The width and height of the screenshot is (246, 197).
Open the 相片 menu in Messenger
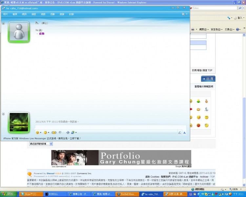tap(6, 14)
